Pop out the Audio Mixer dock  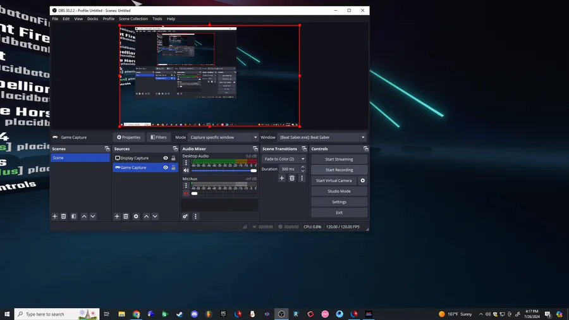[255, 149]
